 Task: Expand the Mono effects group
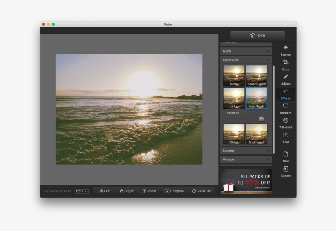tap(246, 51)
